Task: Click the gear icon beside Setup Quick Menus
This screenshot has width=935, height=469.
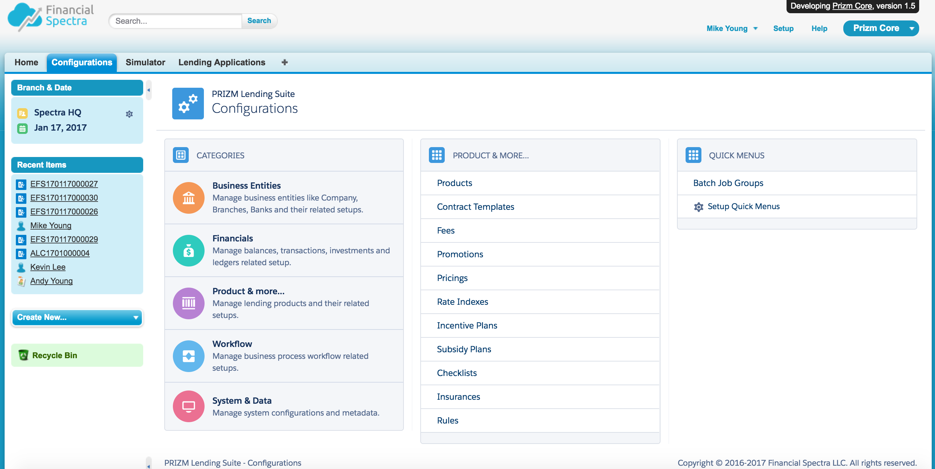Action: coord(698,207)
